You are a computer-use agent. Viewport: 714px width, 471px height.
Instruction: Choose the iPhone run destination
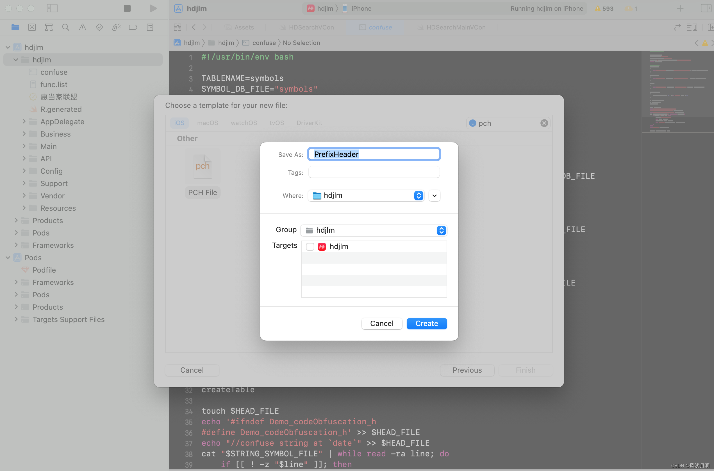click(x=357, y=8)
